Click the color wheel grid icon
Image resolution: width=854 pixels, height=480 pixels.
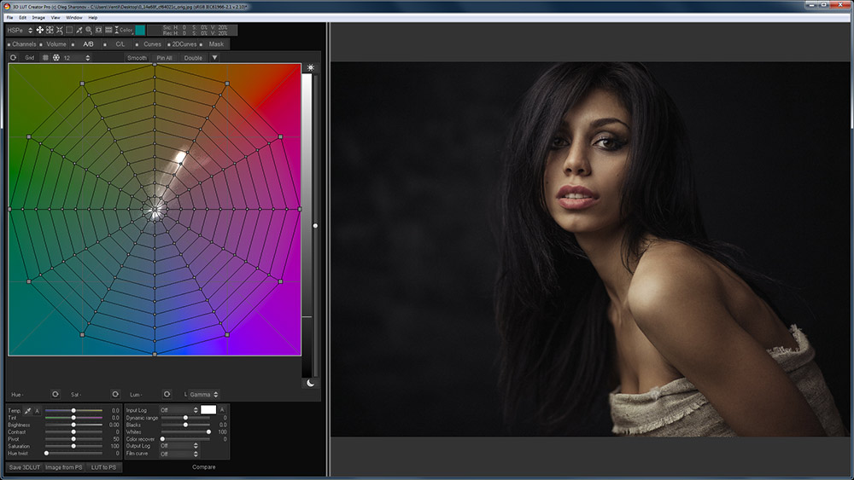(56, 58)
